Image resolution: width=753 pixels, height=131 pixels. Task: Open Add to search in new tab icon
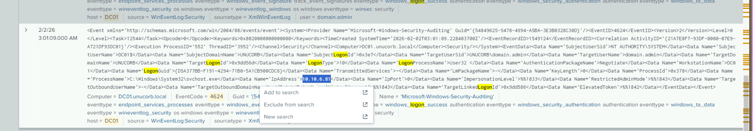[x=365, y=92]
